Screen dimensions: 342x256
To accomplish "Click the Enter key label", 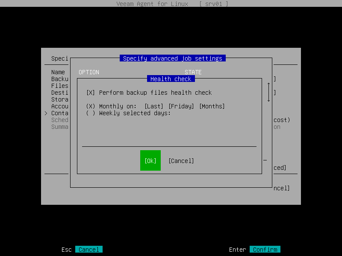I will 238,250.
